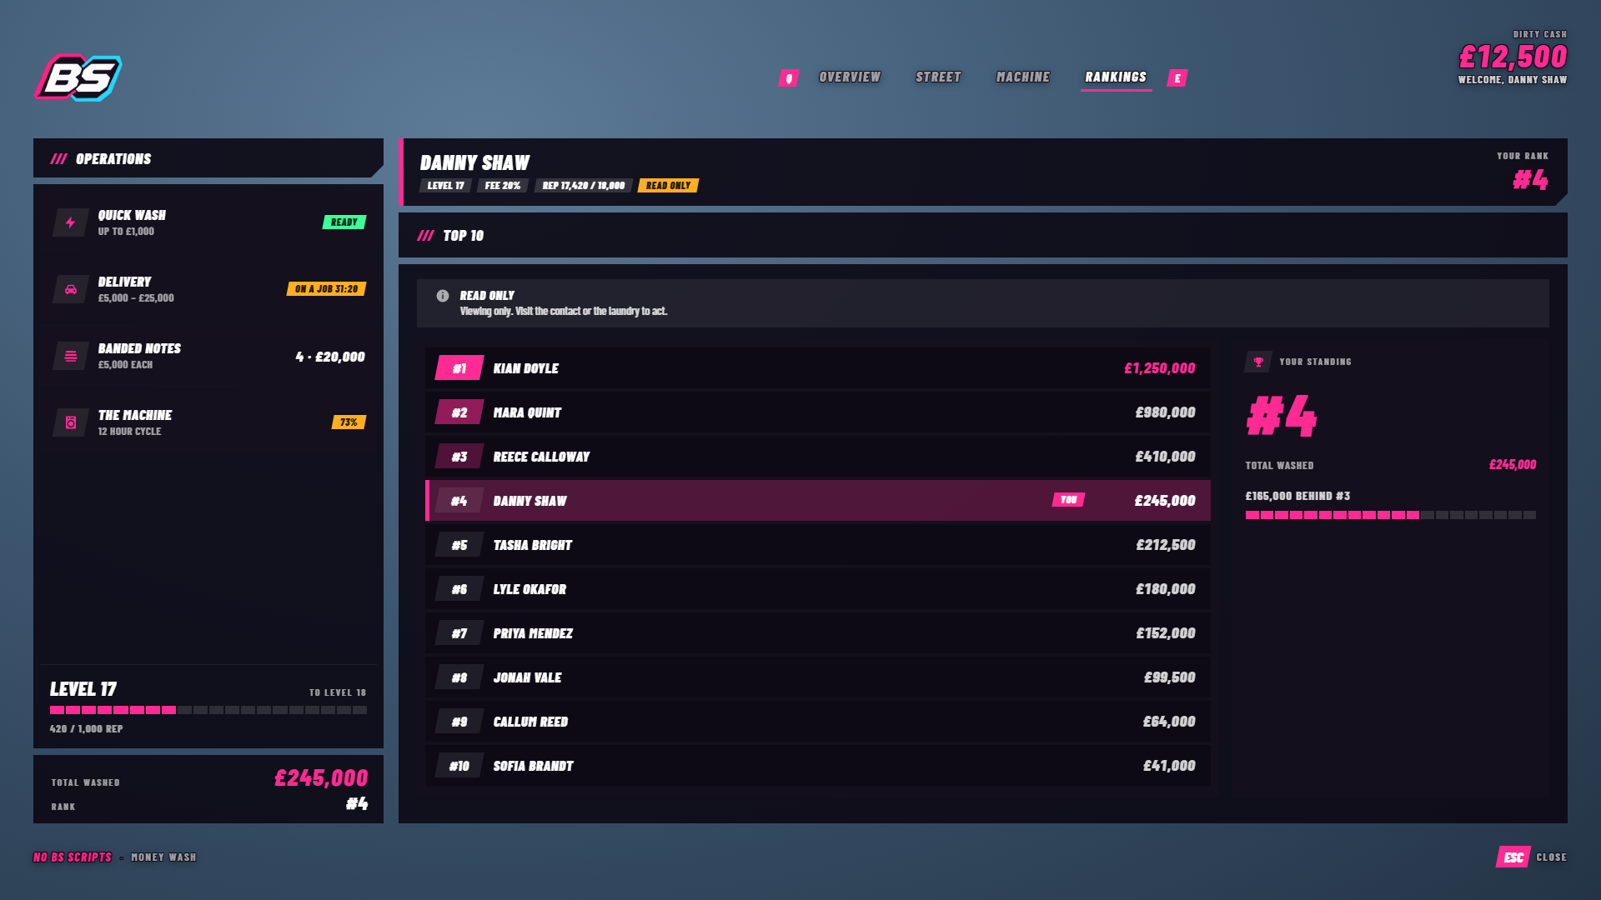
Task: Select the Rankings tab
Action: (x=1116, y=77)
